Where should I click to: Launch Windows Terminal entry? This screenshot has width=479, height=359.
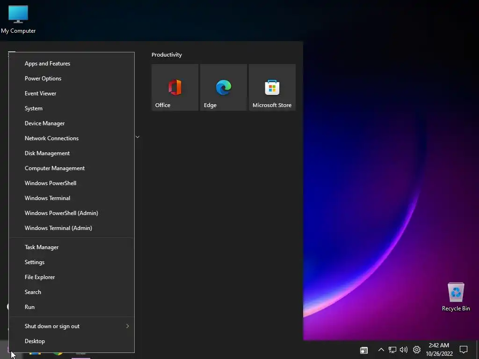coord(72,198)
